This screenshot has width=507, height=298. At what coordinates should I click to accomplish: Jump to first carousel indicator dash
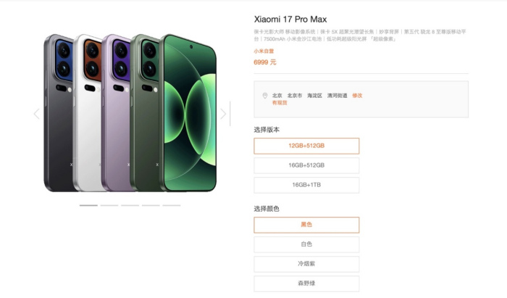[x=88, y=205]
